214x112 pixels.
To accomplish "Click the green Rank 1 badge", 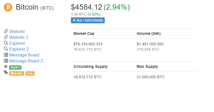I will tap(15, 68).
